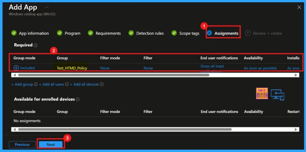The width and height of the screenshot is (306, 152).
Task: Select the Test_HTMD_Policy group
Action: 72,68
